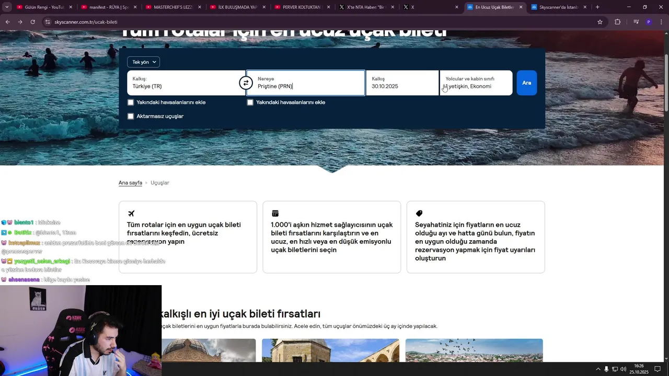Click the 'en iyi uçak bileti fırsatları' heading

pyautogui.click(x=241, y=314)
